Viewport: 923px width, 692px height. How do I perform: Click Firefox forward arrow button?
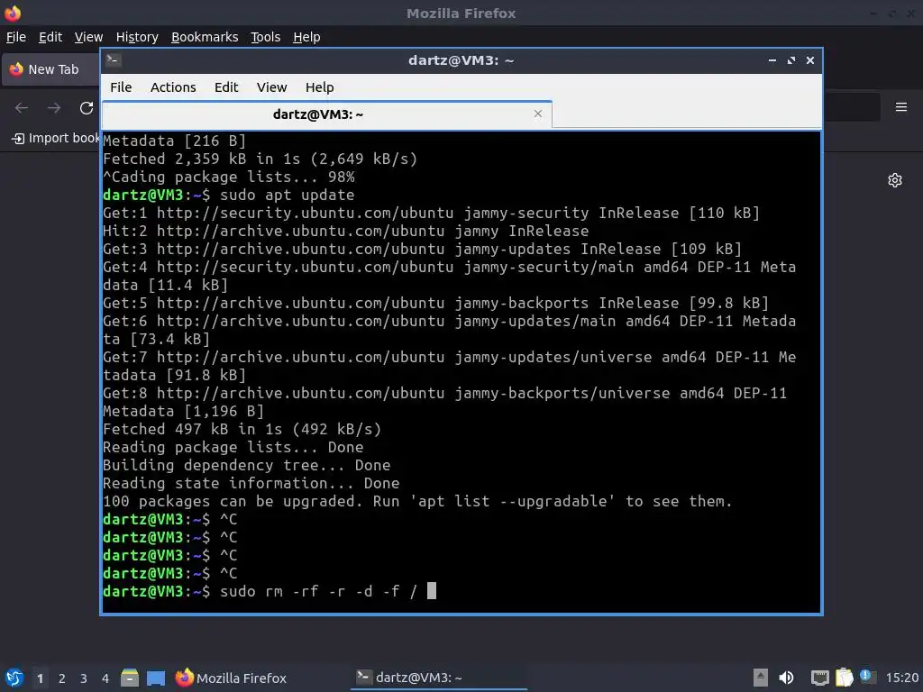[54, 108]
